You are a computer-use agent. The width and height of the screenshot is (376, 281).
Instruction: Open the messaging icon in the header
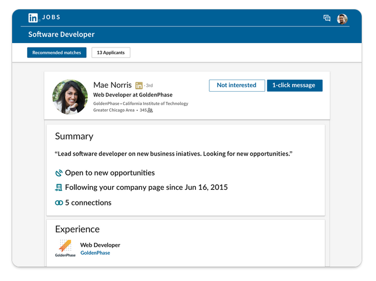327,18
